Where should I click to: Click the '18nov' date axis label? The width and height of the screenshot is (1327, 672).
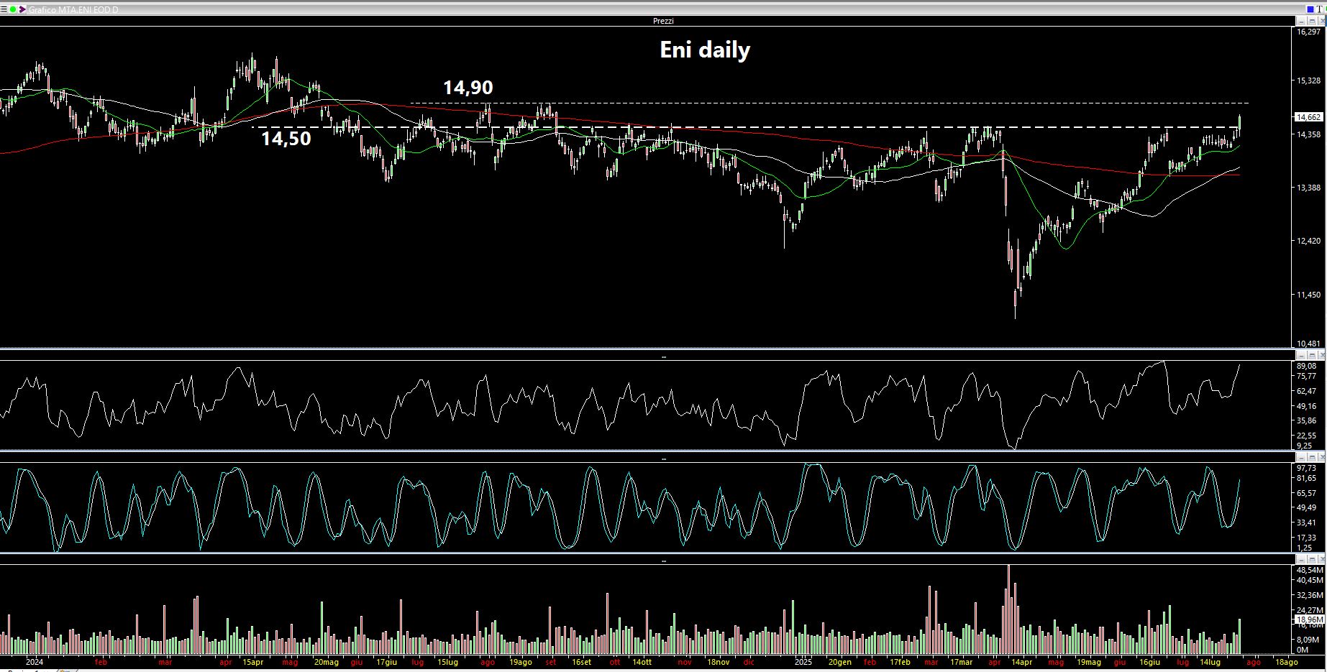click(718, 662)
